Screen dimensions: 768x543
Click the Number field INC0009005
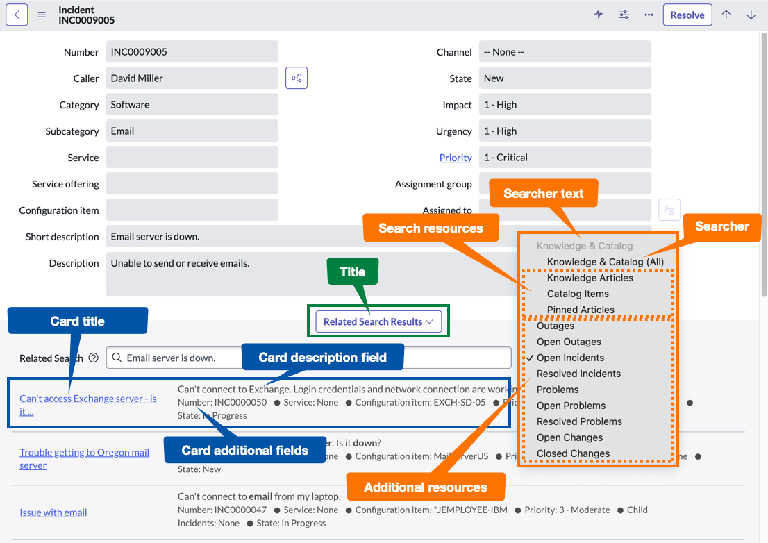pyautogui.click(x=192, y=52)
